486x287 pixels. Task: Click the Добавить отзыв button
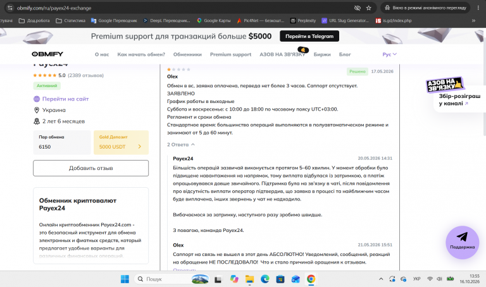[x=91, y=168]
